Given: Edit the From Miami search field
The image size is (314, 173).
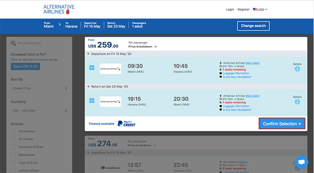Looking at the screenshot, I should click(49, 25).
